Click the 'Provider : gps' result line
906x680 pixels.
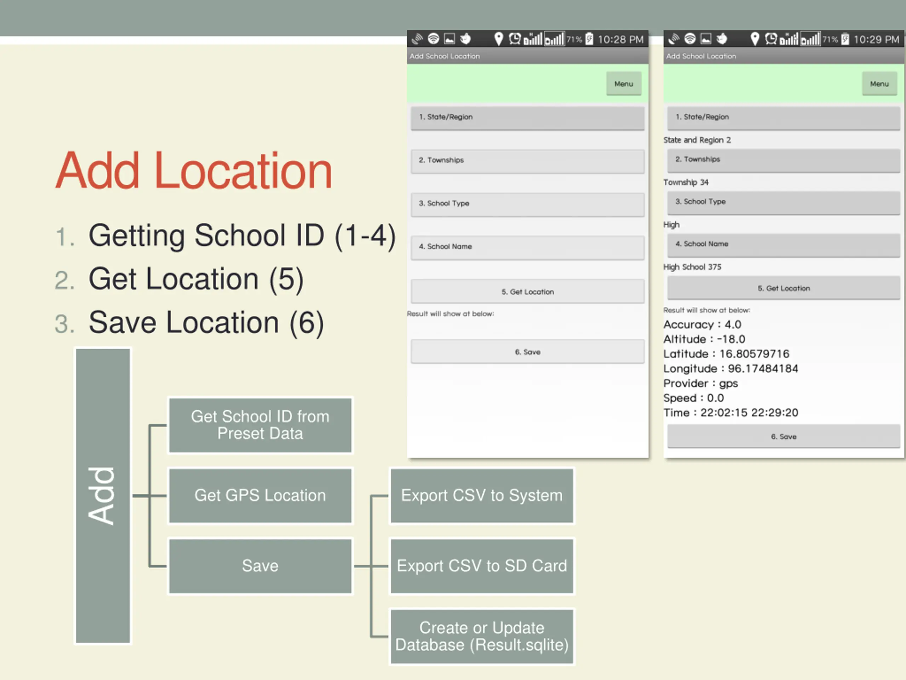701,383
